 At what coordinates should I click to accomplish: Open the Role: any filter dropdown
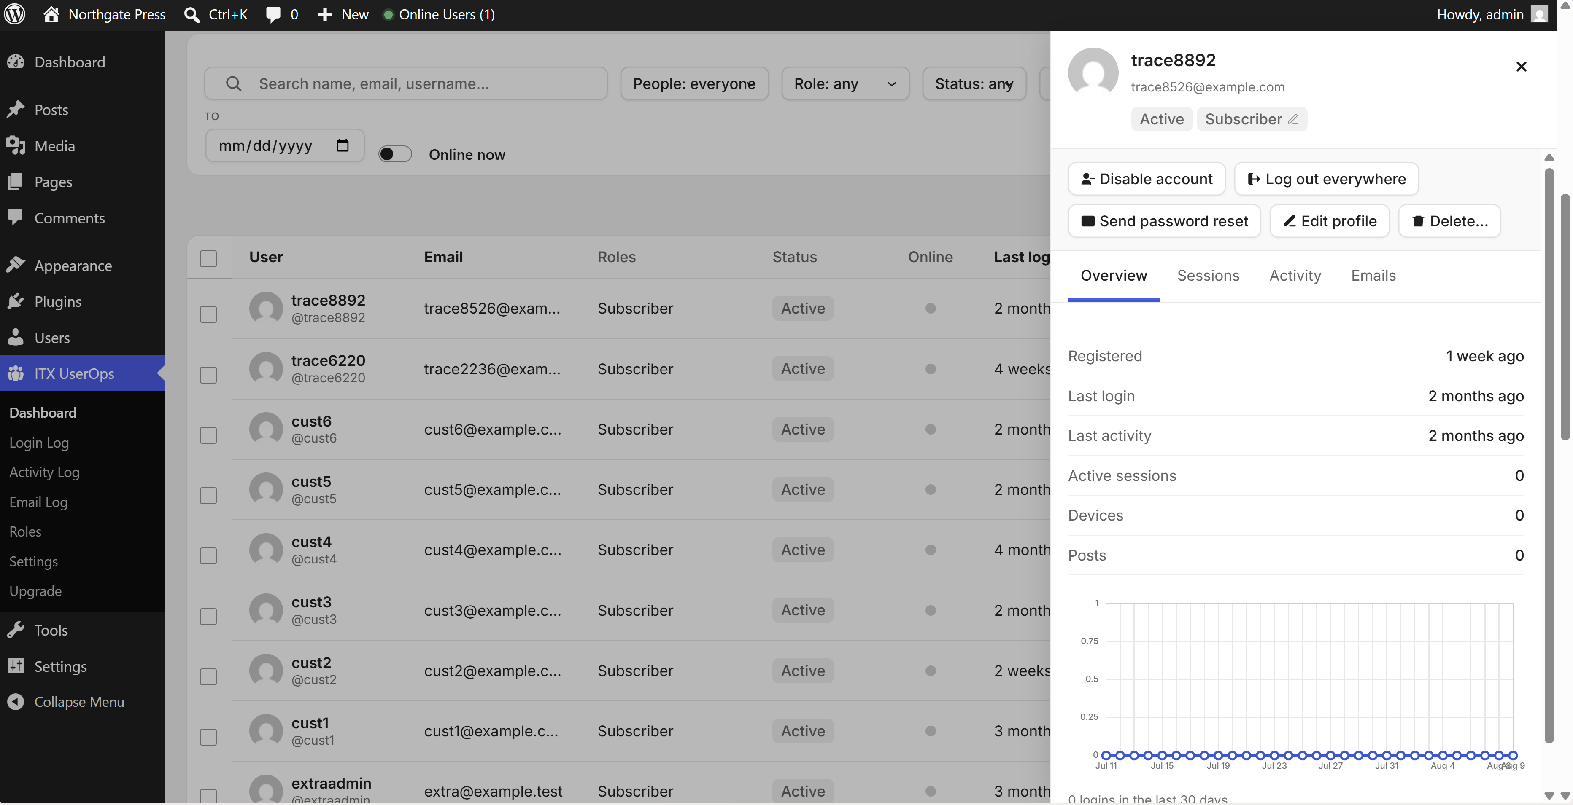[845, 83]
